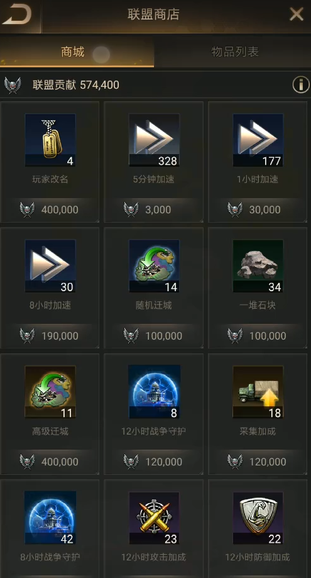Select the 12小时攻击加成 crossed bullets icon
The image size is (311, 578).
tap(154, 518)
